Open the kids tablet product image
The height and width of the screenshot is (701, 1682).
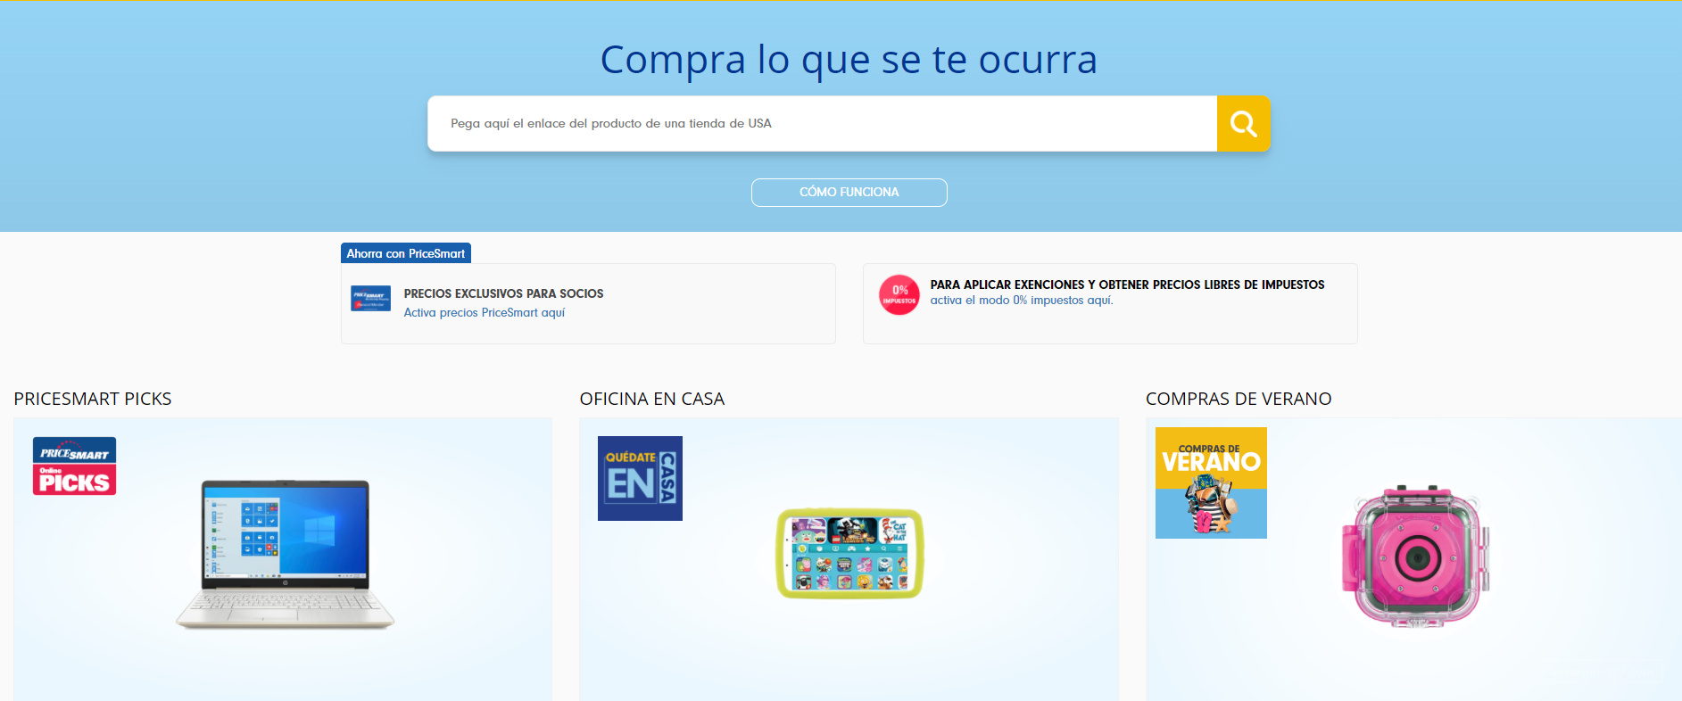pyautogui.click(x=849, y=554)
